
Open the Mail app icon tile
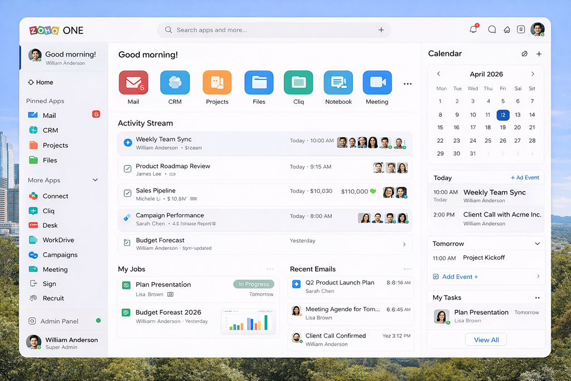point(133,83)
